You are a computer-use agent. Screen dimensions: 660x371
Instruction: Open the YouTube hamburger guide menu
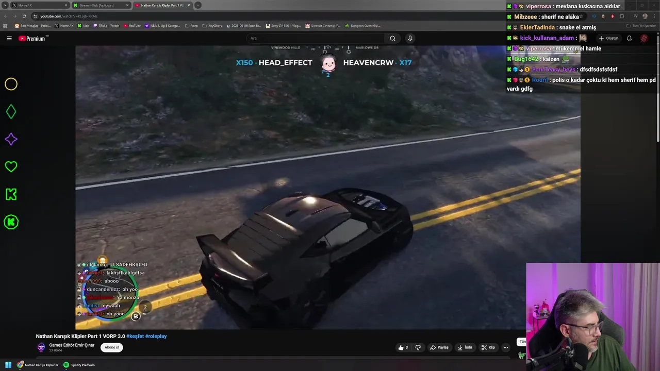pos(9,38)
